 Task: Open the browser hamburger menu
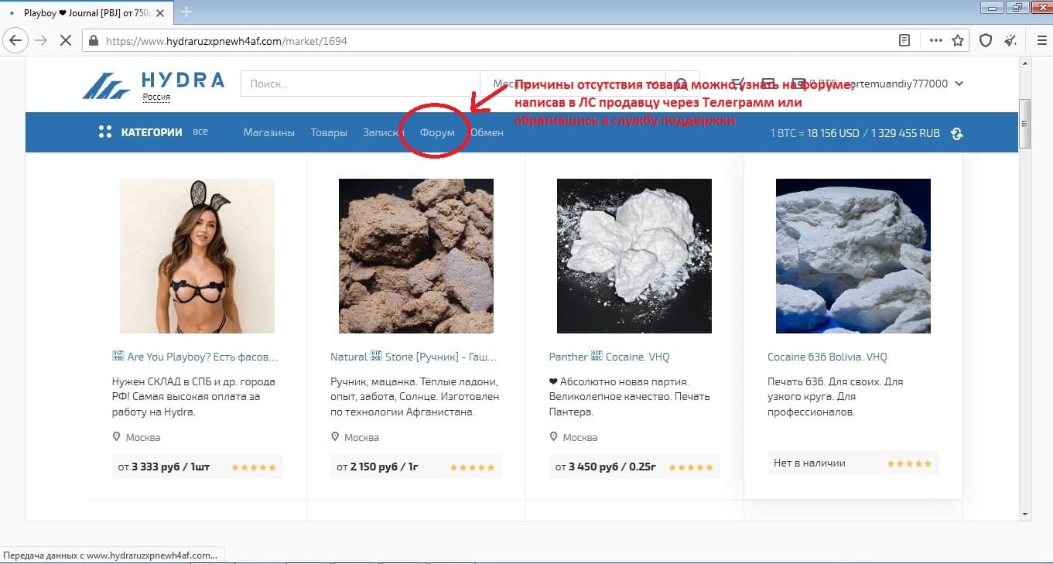tap(1041, 40)
